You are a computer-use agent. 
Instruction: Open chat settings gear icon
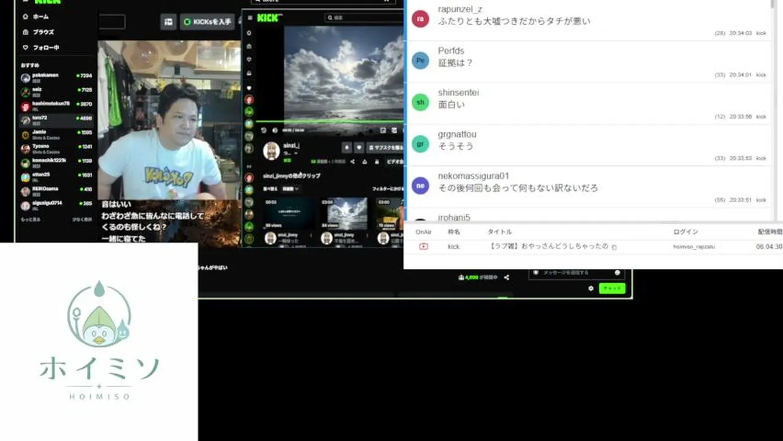click(591, 288)
